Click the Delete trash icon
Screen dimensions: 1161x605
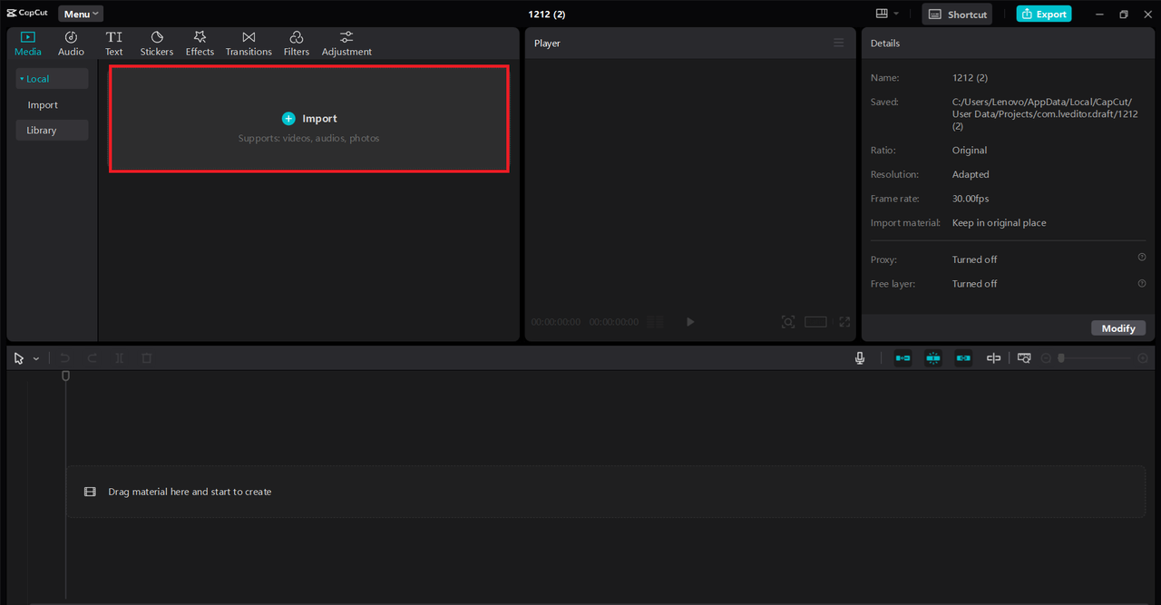click(x=146, y=358)
